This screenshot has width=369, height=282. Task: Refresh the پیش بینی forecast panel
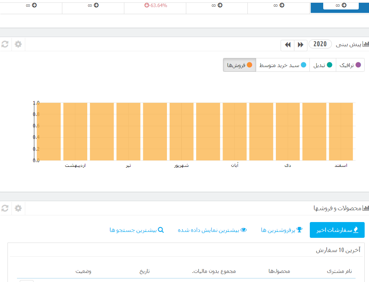pyautogui.click(x=5, y=44)
